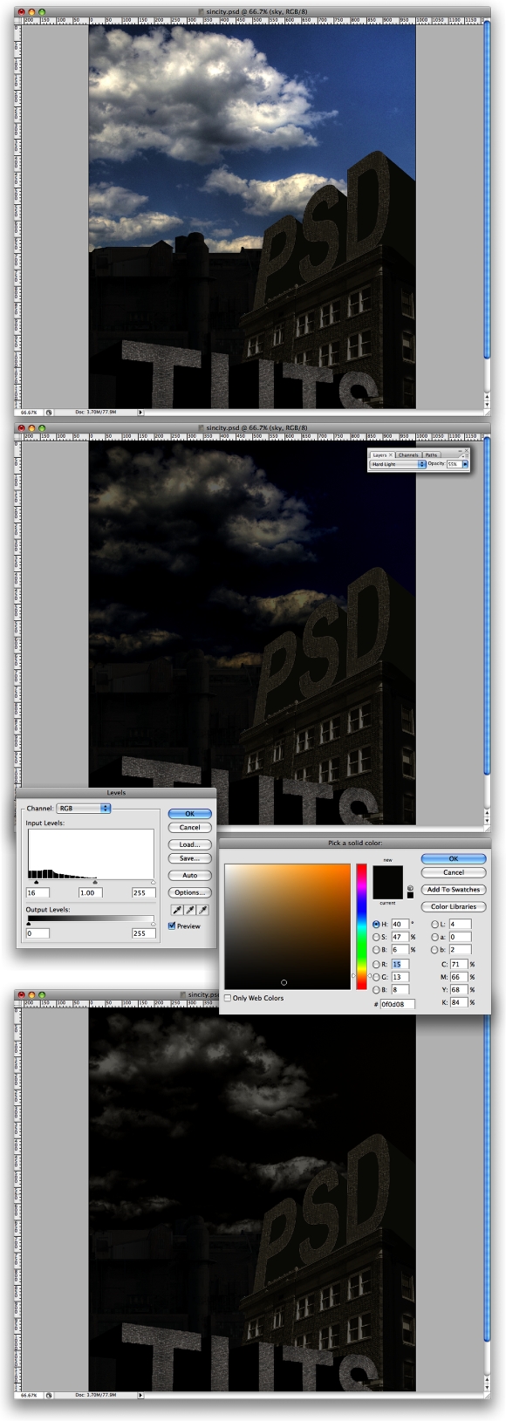This screenshot has width=506, height=1421.
Task: Click the Save... button in Levels
Action: [x=189, y=858]
